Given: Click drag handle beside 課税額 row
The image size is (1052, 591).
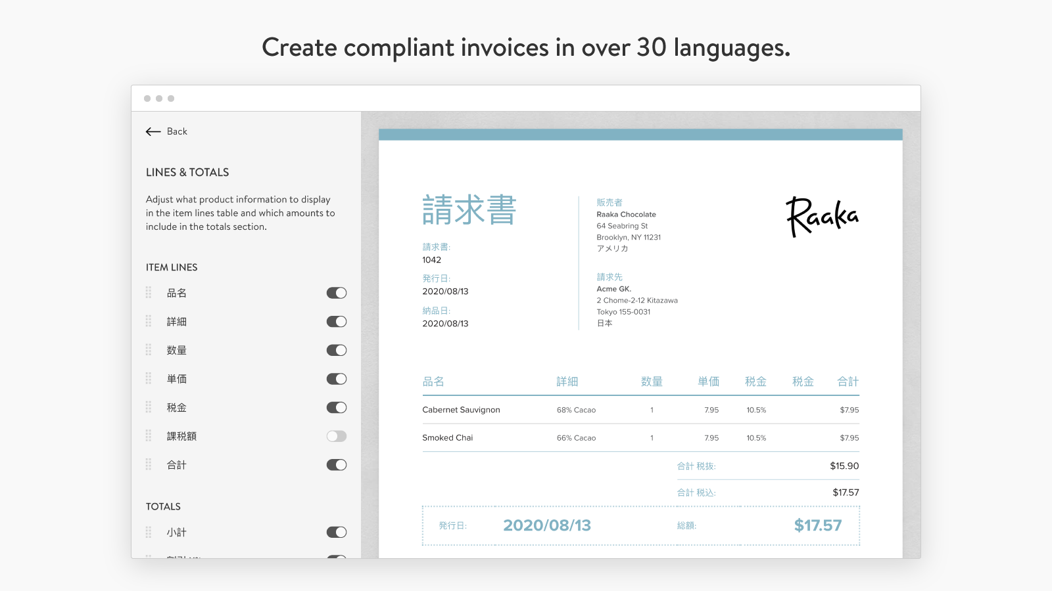Looking at the screenshot, I should (x=149, y=436).
